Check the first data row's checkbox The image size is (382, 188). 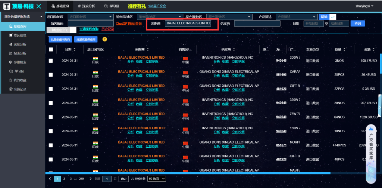[51, 61]
